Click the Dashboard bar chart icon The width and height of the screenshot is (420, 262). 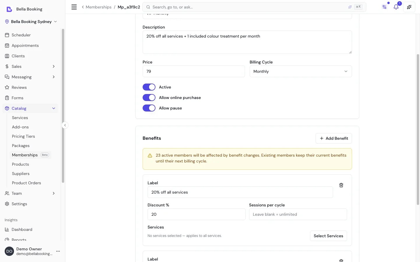coord(7,229)
